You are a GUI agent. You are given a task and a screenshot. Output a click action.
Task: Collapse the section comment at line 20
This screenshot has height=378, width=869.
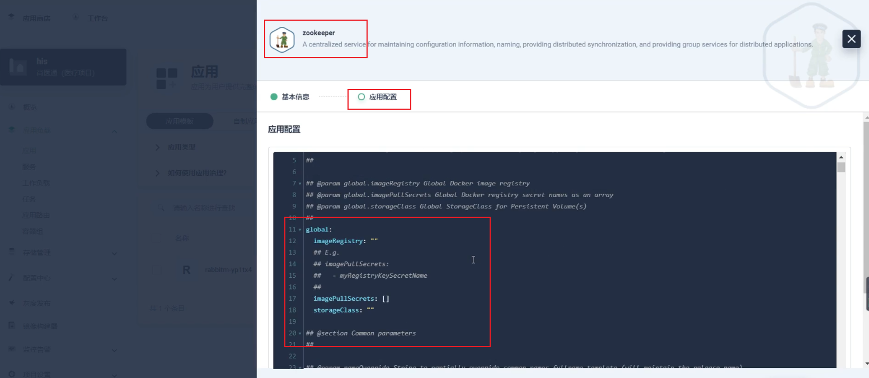pos(300,333)
